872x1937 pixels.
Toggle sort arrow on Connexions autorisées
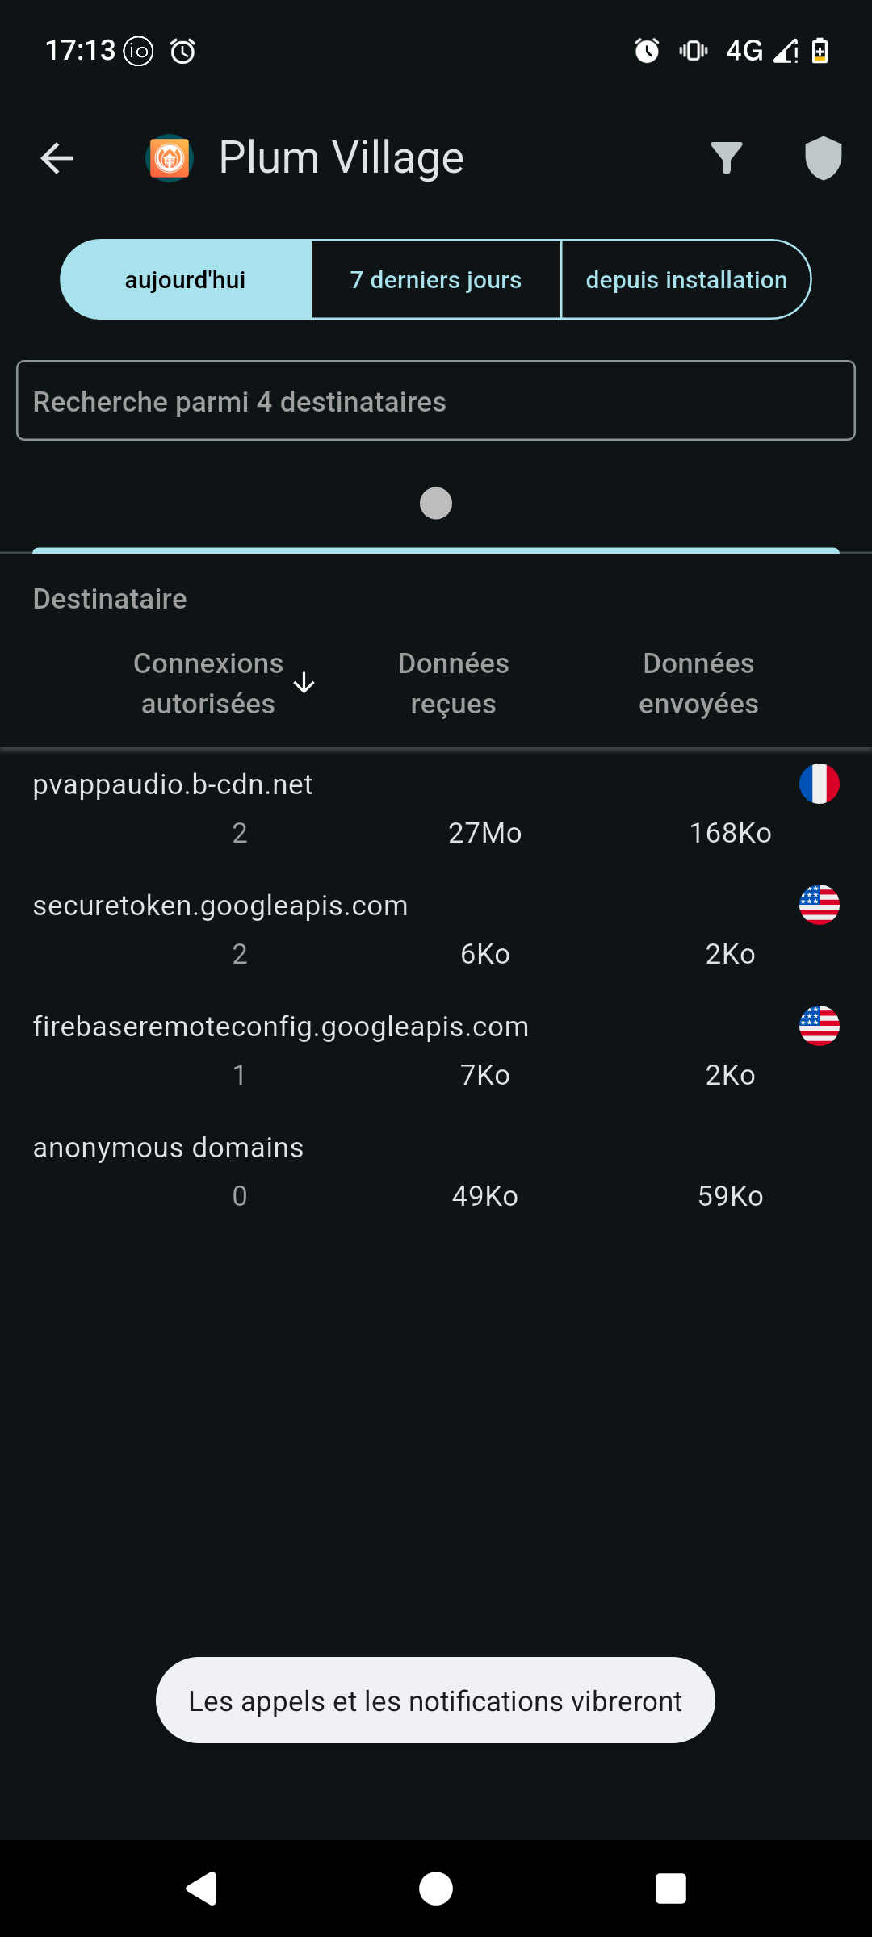click(304, 683)
